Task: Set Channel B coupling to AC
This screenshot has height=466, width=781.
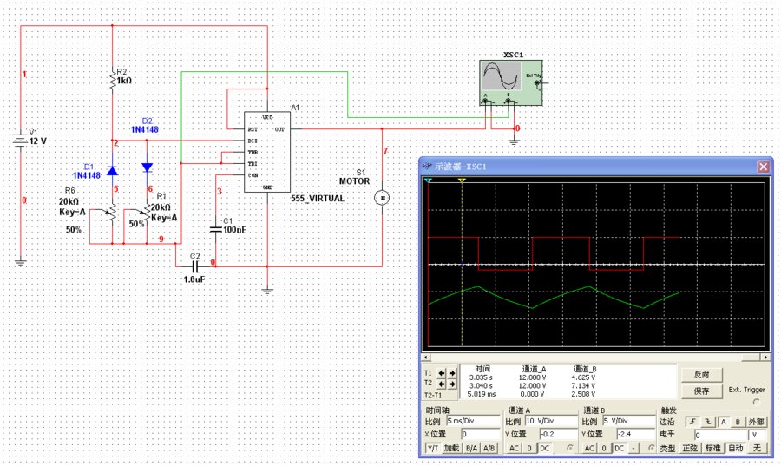Action: (589, 448)
